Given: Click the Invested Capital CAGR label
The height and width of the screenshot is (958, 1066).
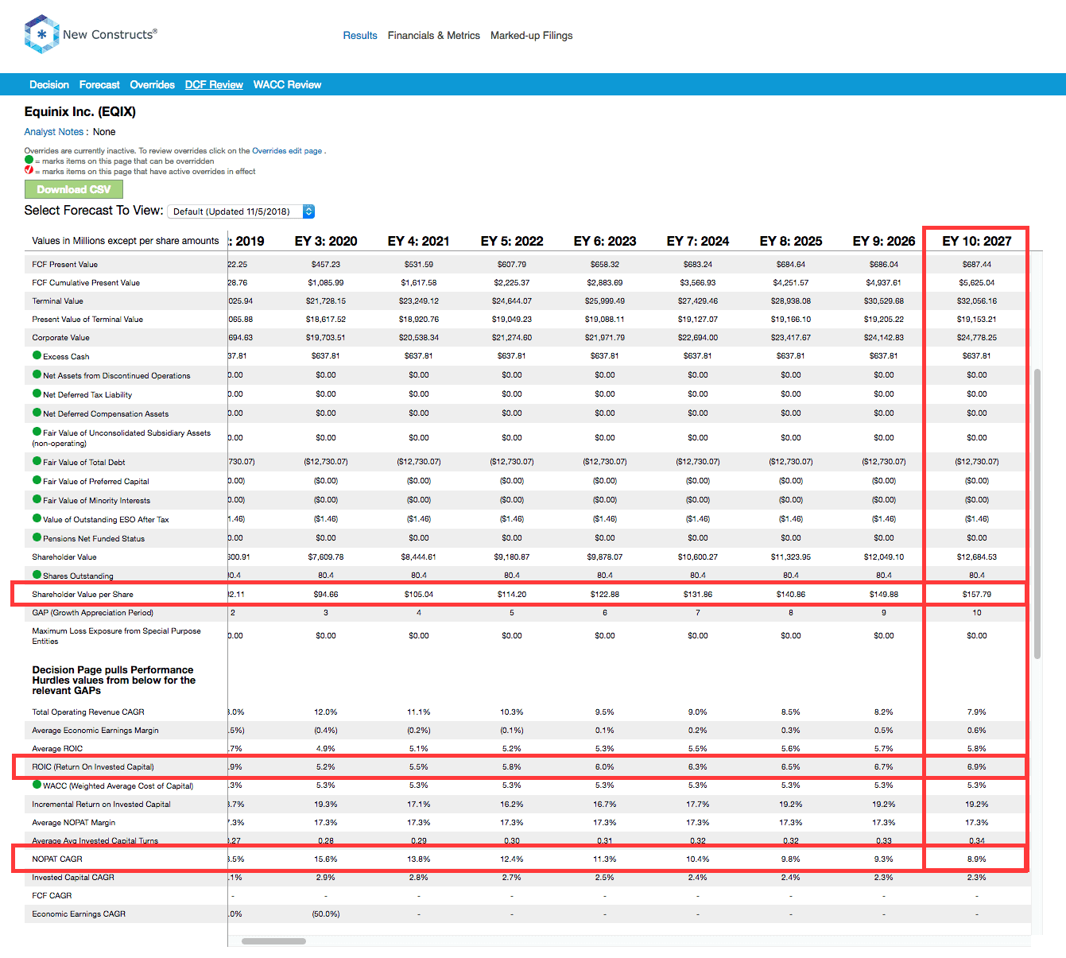Looking at the screenshot, I should pos(73,877).
